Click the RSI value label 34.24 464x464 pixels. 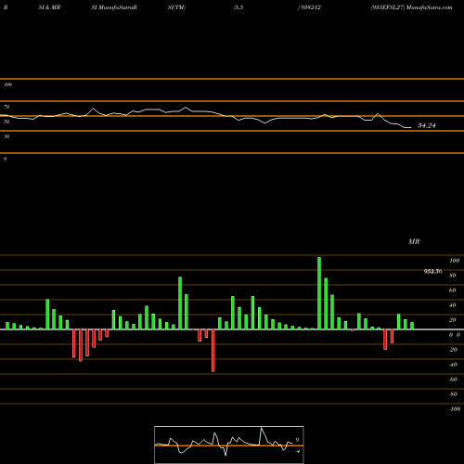pos(427,125)
